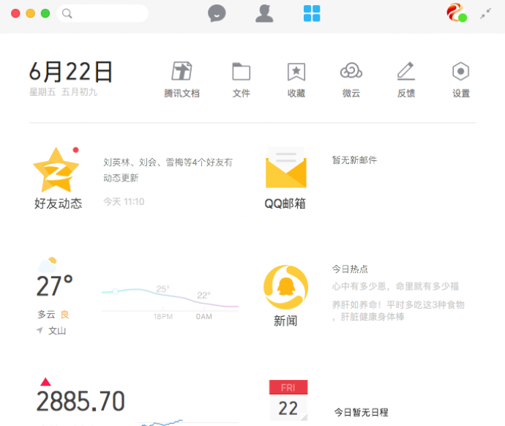Click the 22° label on weather chart
Screen dimensions: 505x426
203,295
